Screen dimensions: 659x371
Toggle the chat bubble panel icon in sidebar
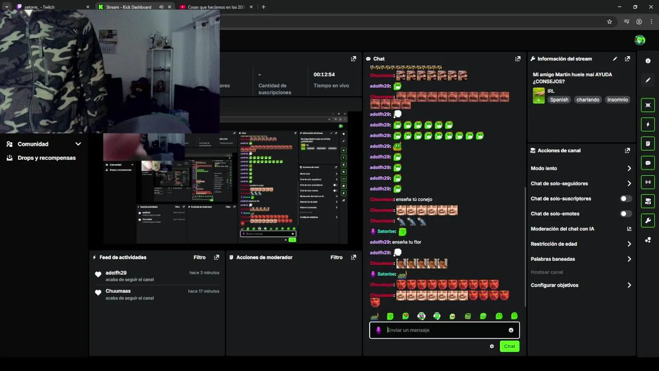click(648, 163)
